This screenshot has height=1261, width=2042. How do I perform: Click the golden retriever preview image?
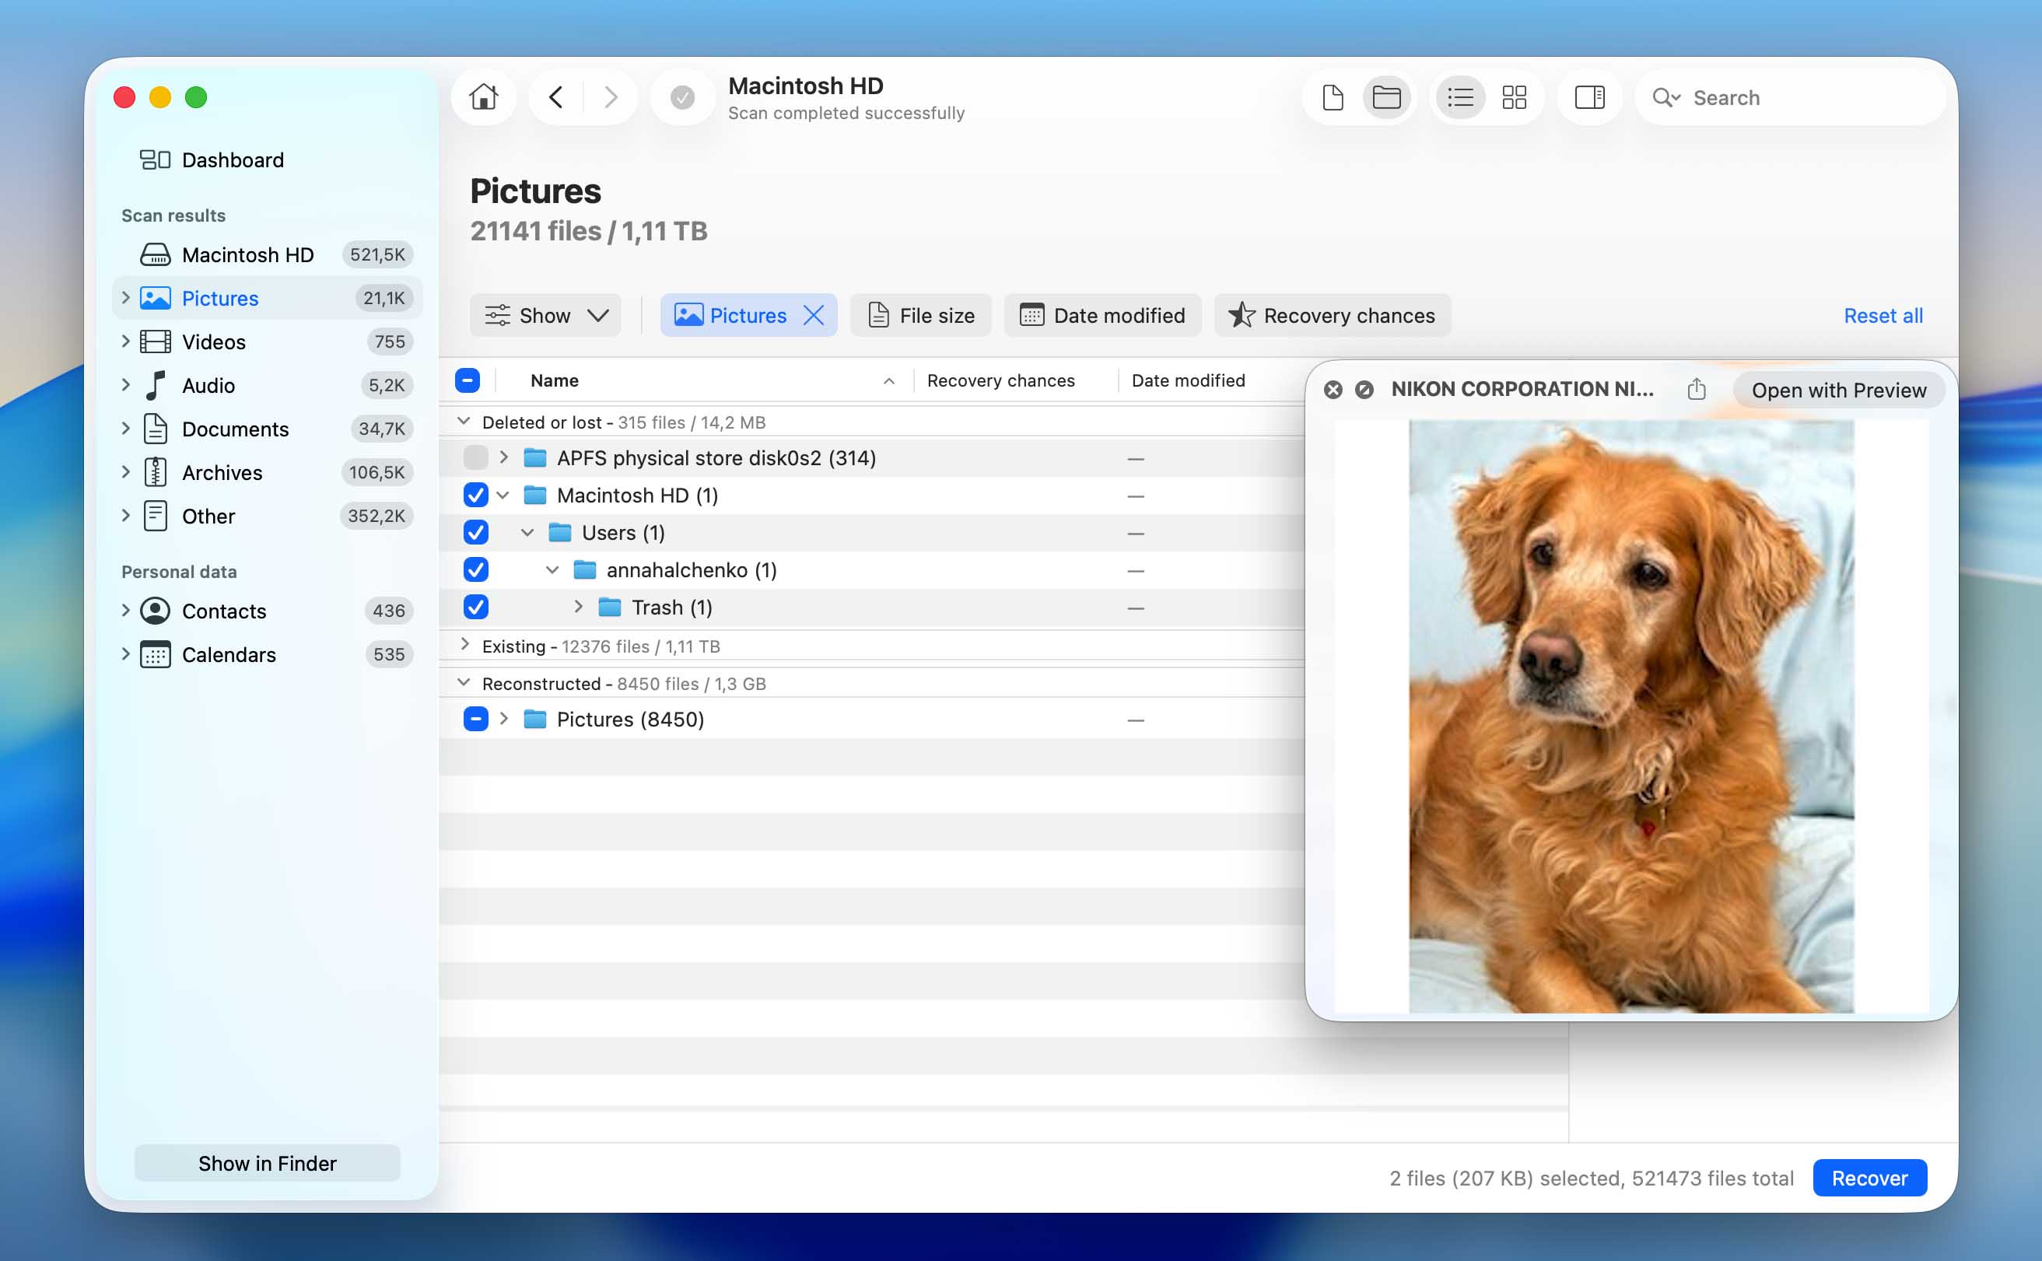click(1631, 717)
